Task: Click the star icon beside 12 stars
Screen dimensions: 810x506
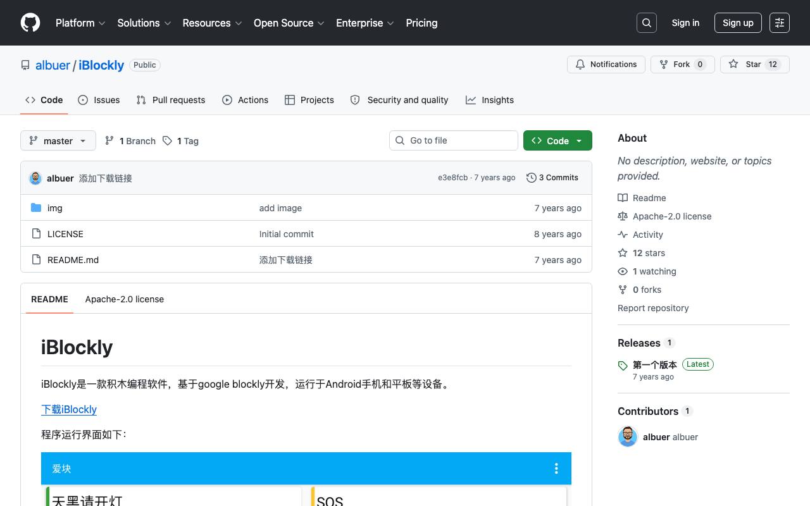Action: click(623, 253)
